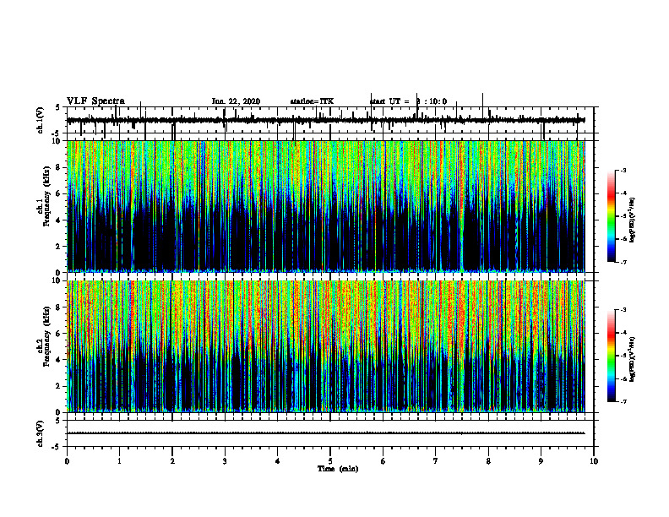Click the "Time (min)" x-axis title

tap(338, 469)
